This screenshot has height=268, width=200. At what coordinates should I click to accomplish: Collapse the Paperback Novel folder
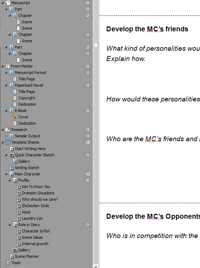[x=6, y=85]
